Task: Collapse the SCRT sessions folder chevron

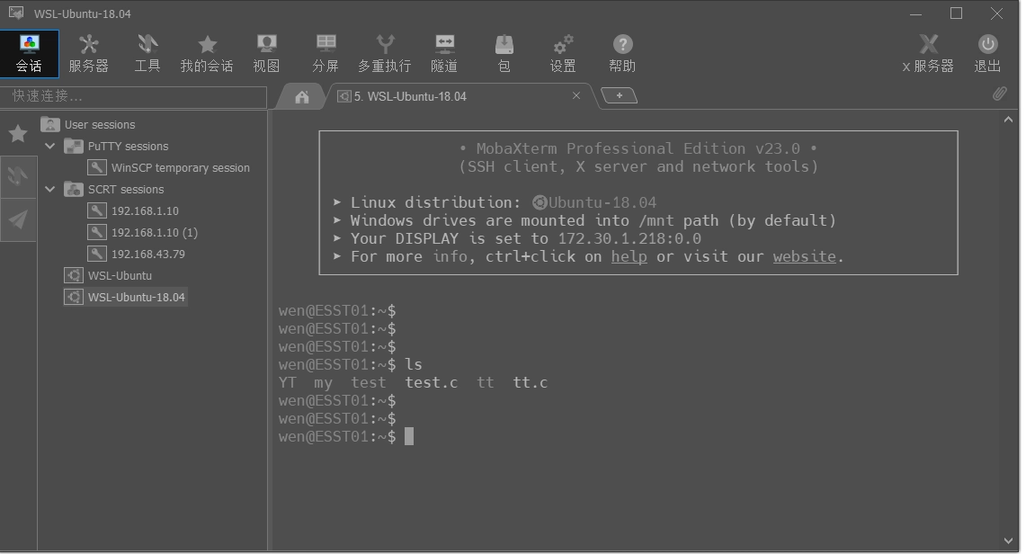Action: pyautogui.click(x=49, y=189)
